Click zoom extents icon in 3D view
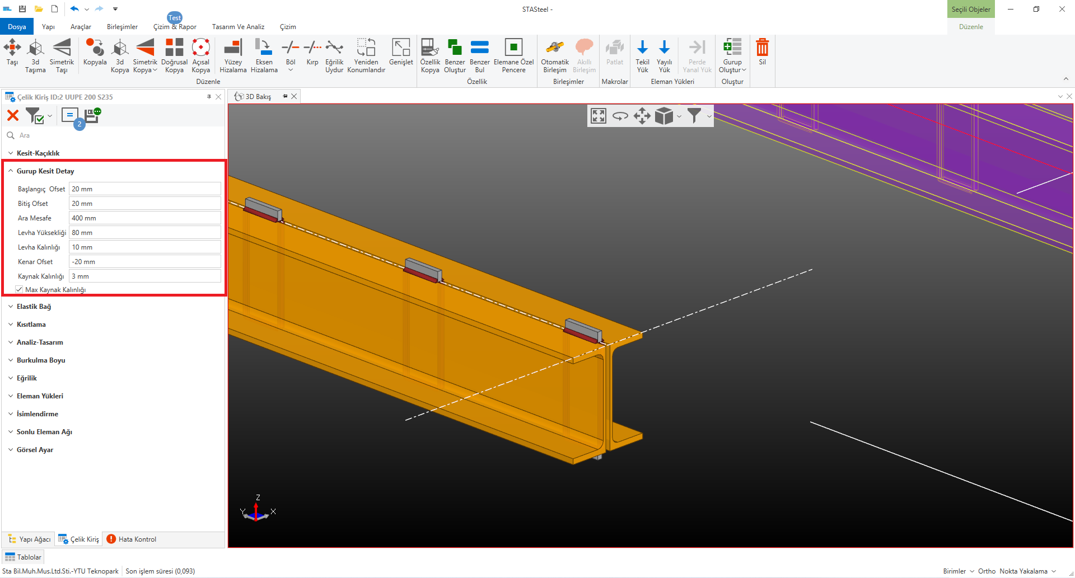1075x578 pixels. click(599, 116)
